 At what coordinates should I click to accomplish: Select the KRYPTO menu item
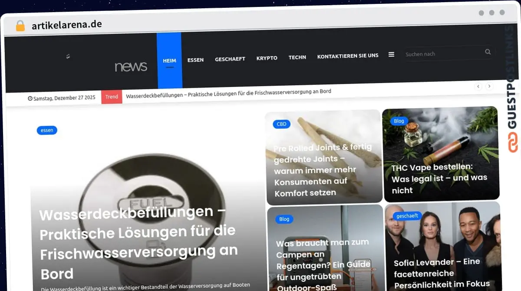[x=267, y=58]
